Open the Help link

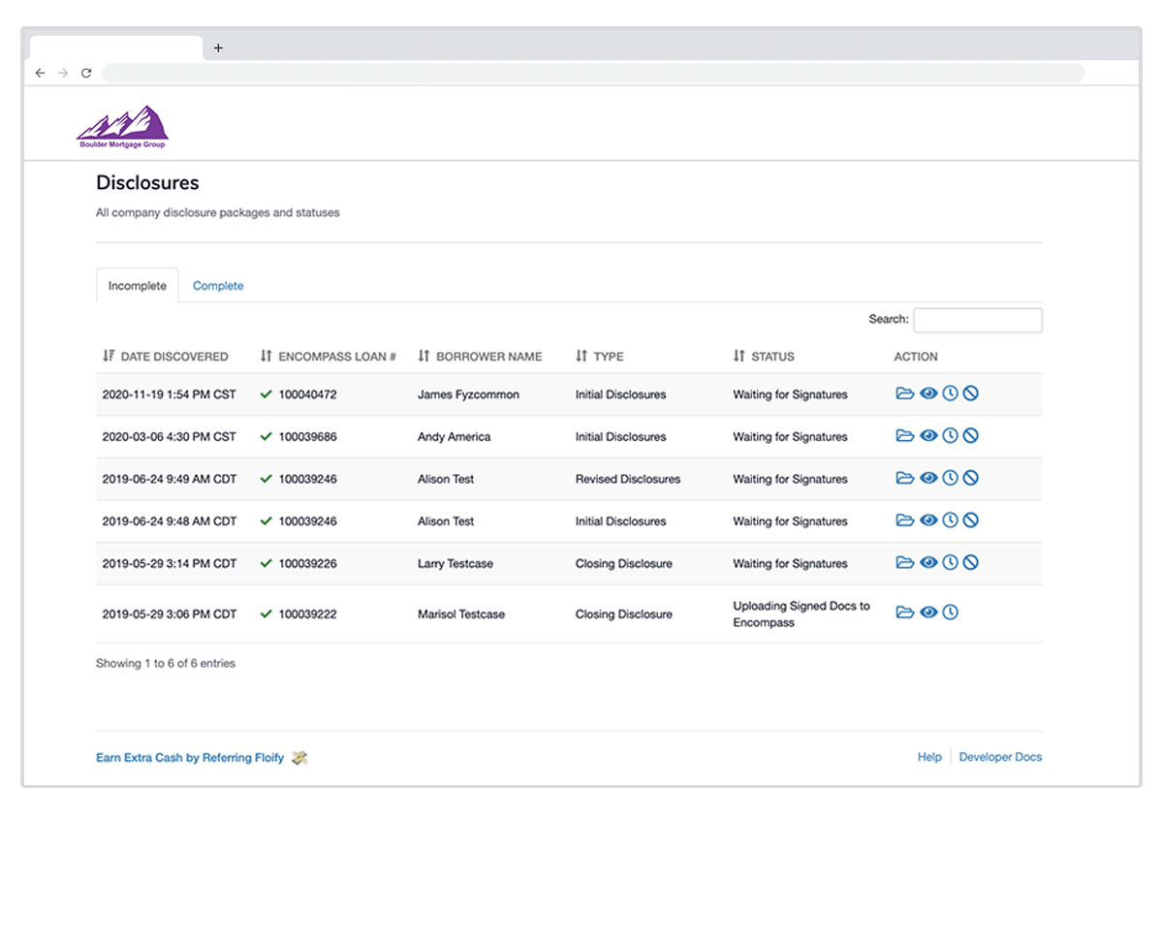pyautogui.click(x=929, y=757)
